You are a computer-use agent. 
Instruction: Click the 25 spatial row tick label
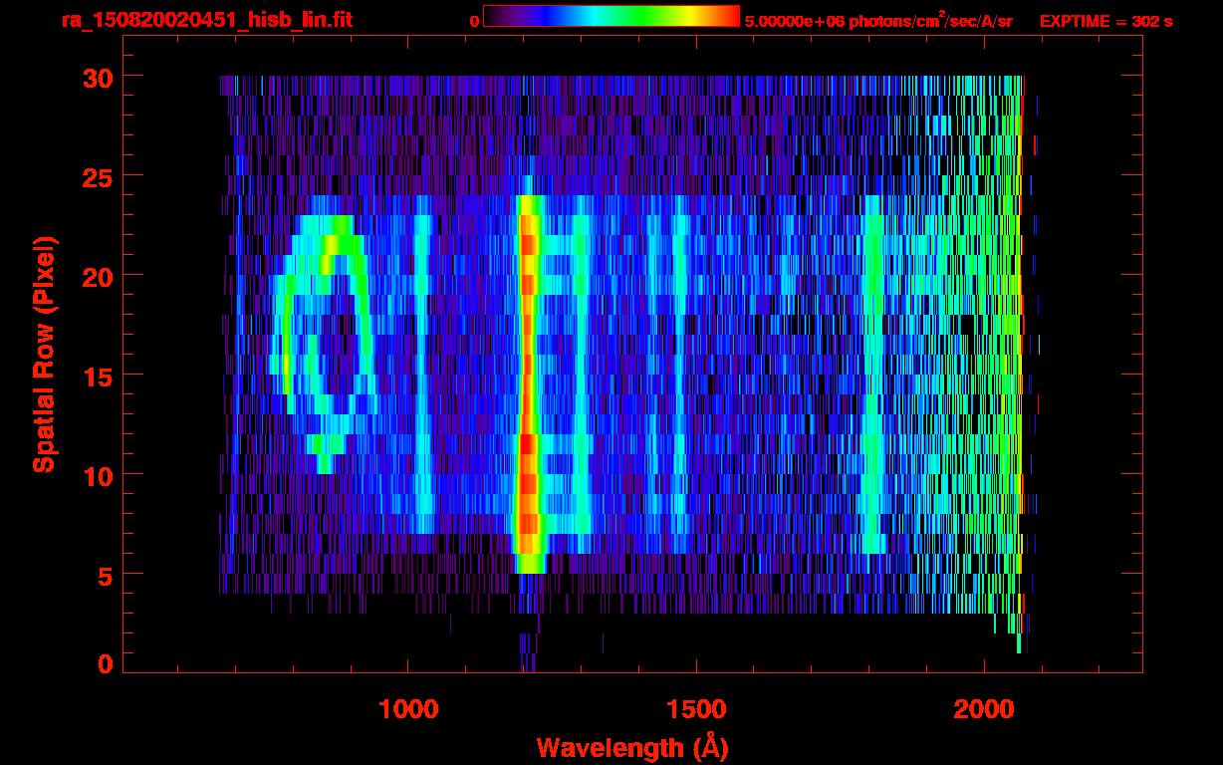pos(98,176)
